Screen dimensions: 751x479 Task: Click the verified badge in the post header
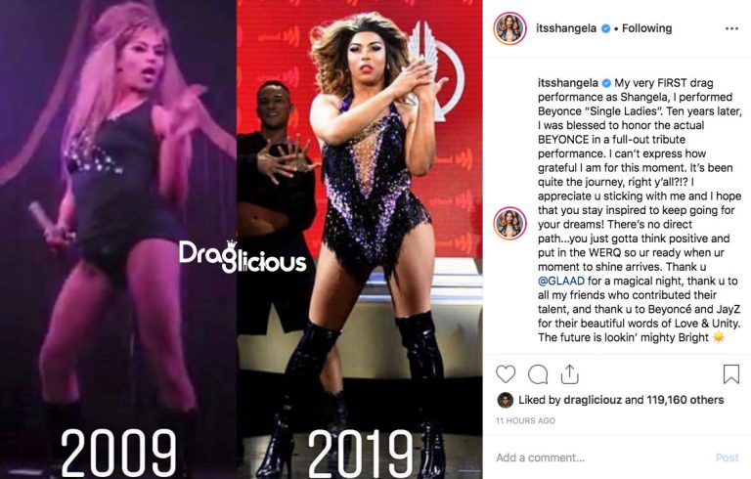pyautogui.click(x=605, y=28)
